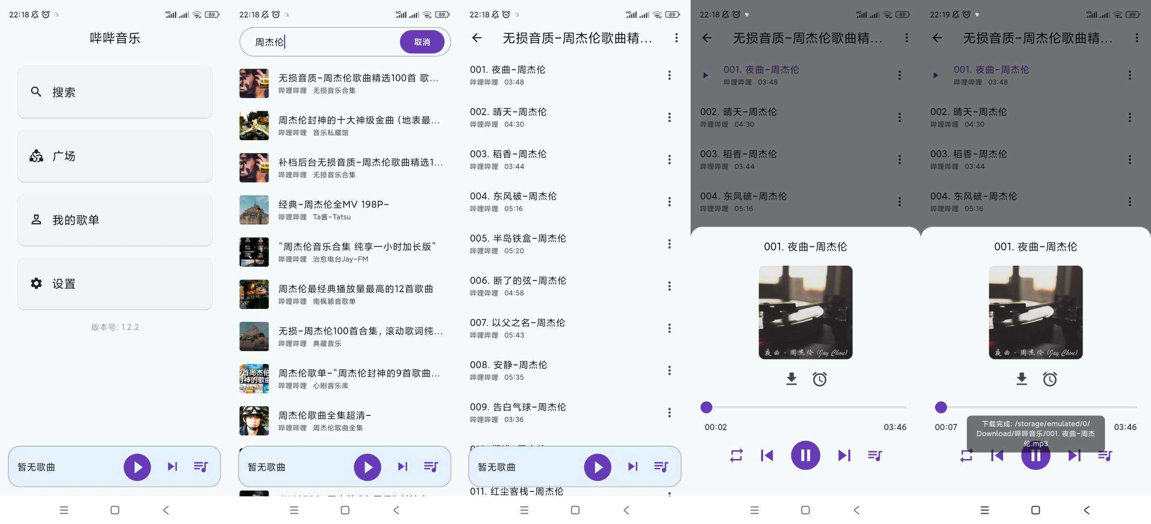Open options for 001. 夜曲 in light list
This screenshot has width=1151, height=524.
pos(669,75)
